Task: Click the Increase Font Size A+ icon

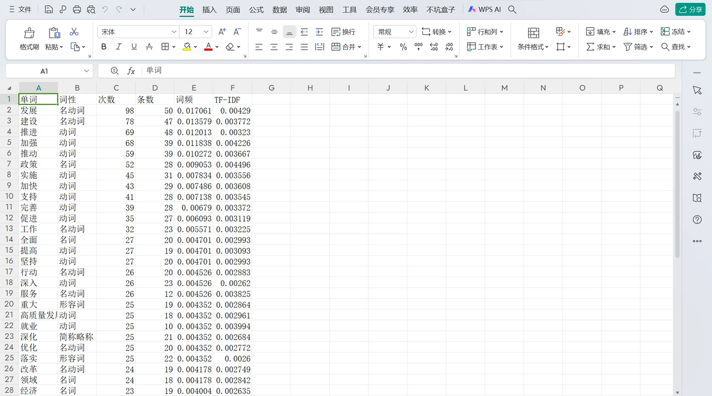Action: coord(222,32)
